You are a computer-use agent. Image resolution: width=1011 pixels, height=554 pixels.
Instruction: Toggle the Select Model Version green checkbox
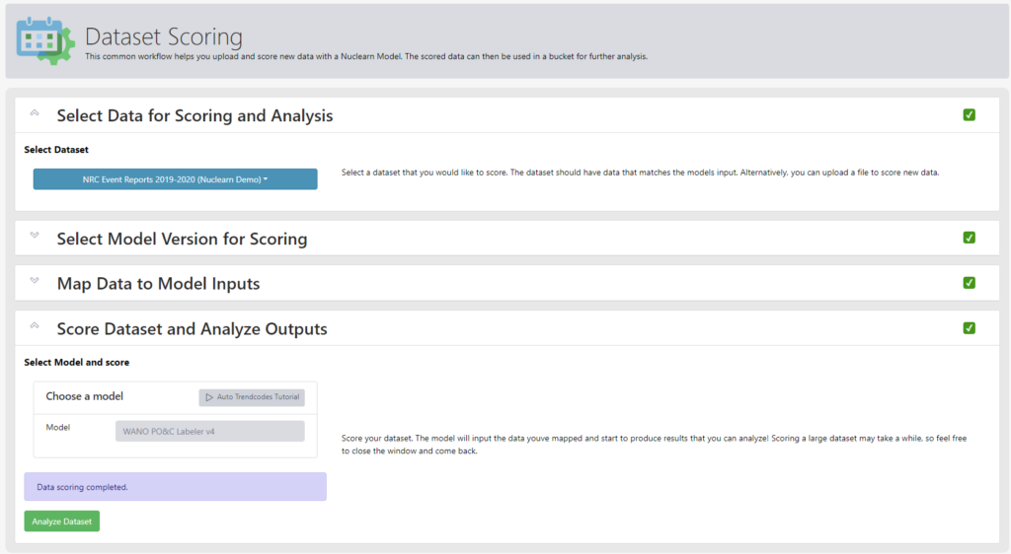pyautogui.click(x=970, y=238)
